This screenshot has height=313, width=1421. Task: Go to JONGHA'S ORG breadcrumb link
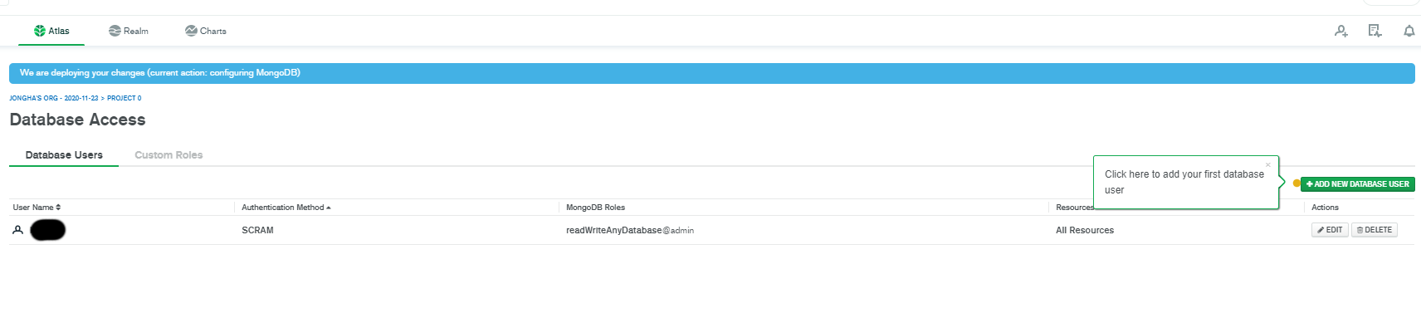54,98
